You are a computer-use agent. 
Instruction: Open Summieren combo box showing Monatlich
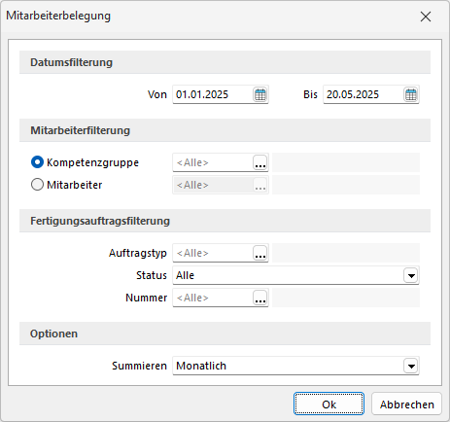pos(295,366)
